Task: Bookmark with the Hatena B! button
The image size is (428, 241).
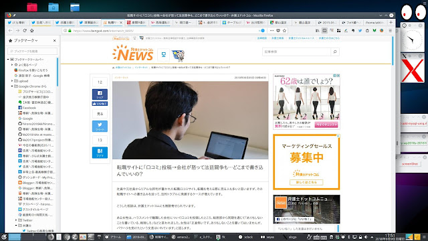Action: point(100,153)
